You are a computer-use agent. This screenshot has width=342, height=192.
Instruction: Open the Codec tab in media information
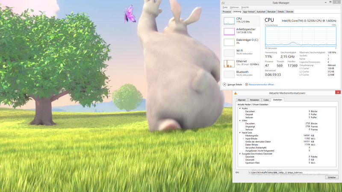pos(266,100)
